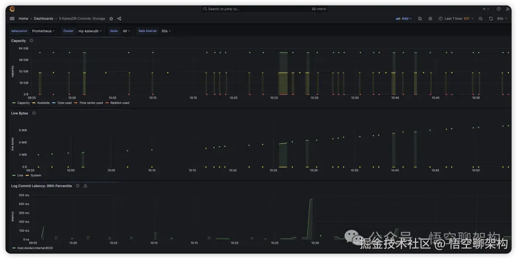This screenshot has height=259, width=517.
Task: Open the help question mark icon
Action: 498,9
